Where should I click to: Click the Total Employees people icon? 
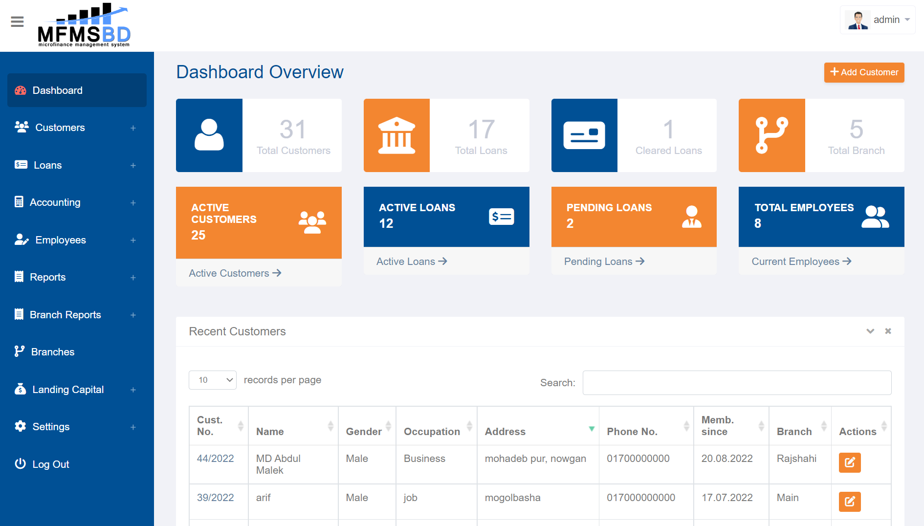tap(875, 217)
